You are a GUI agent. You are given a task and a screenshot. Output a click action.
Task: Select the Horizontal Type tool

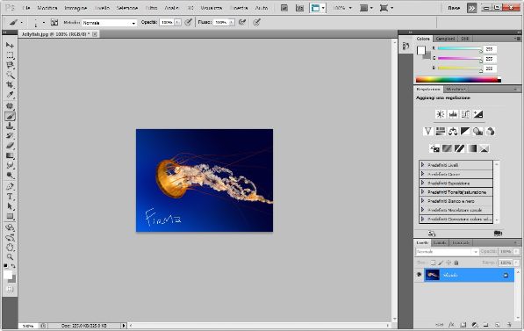[x=10, y=197]
